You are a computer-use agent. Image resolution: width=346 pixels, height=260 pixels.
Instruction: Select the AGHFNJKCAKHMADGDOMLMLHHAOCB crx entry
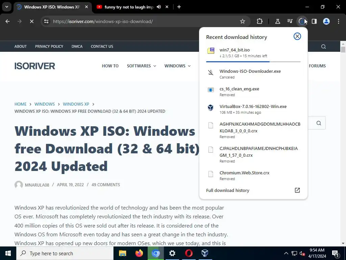(x=253, y=130)
